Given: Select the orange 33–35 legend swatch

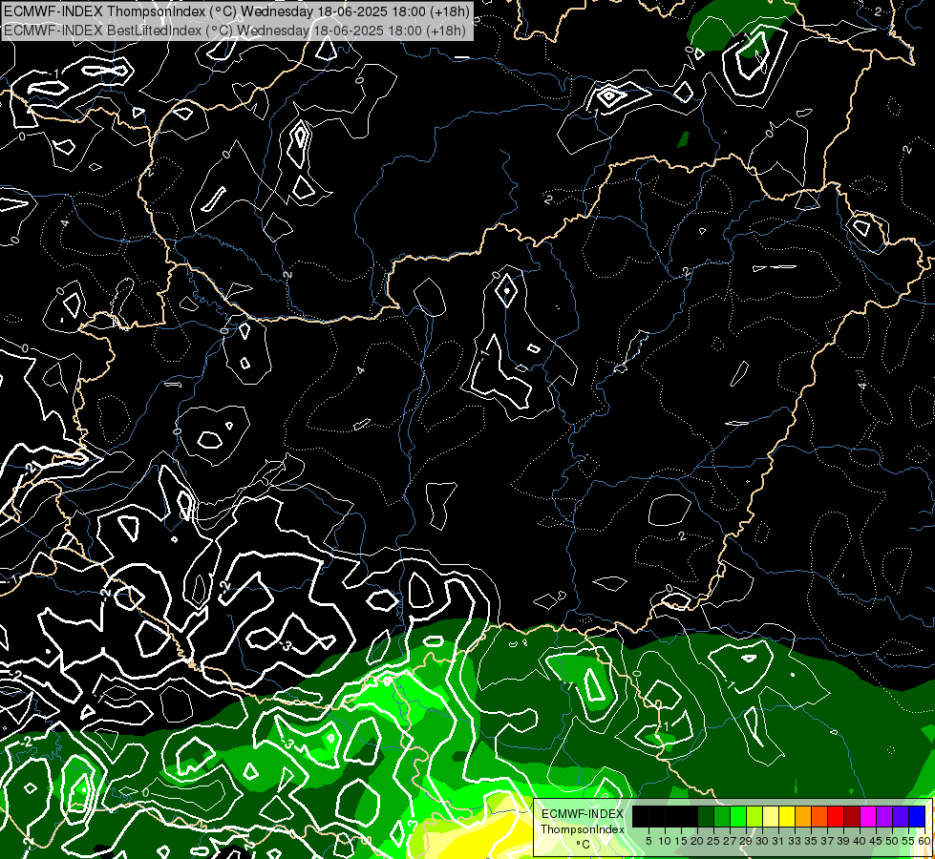Looking at the screenshot, I should [x=803, y=816].
